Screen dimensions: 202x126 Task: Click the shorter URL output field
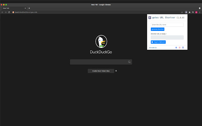167,37
